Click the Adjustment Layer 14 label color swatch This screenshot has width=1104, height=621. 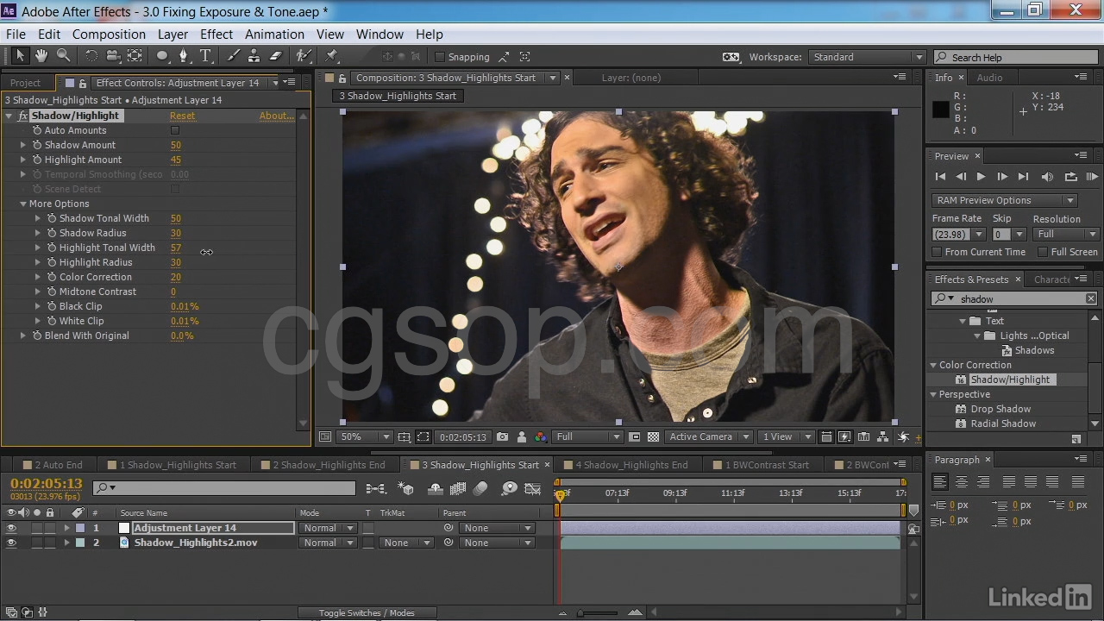(80, 528)
